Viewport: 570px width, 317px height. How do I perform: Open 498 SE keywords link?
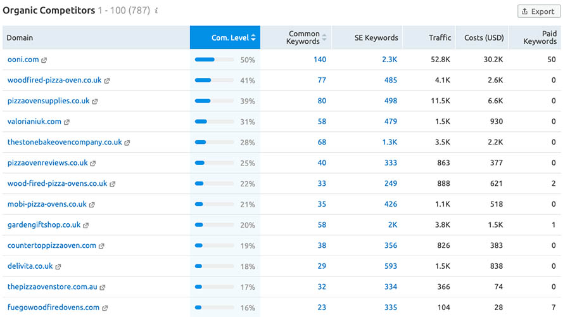click(391, 101)
